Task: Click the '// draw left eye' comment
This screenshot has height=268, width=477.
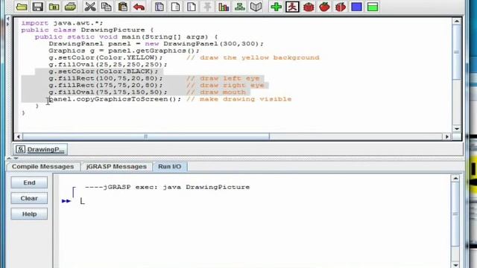Action: [223, 78]
